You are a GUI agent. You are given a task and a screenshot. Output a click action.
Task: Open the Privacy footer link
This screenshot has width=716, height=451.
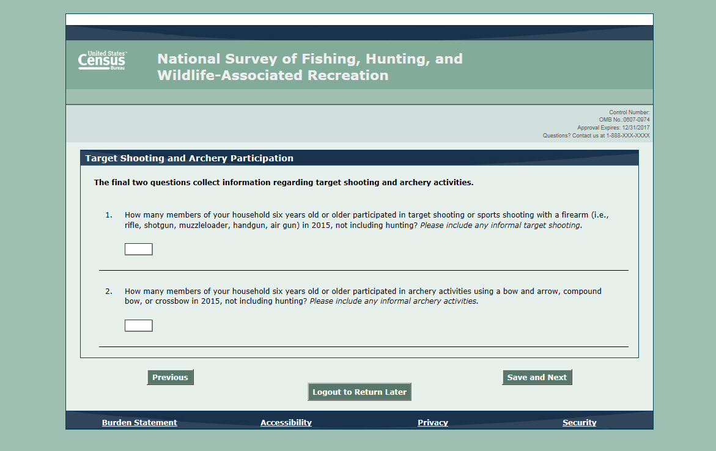click(432, 423)
